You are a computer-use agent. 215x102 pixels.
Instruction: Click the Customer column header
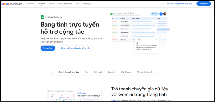[123, 18]
